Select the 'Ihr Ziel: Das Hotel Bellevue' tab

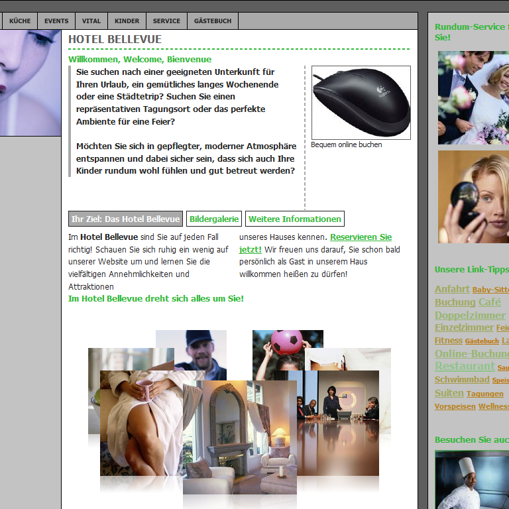125,219
